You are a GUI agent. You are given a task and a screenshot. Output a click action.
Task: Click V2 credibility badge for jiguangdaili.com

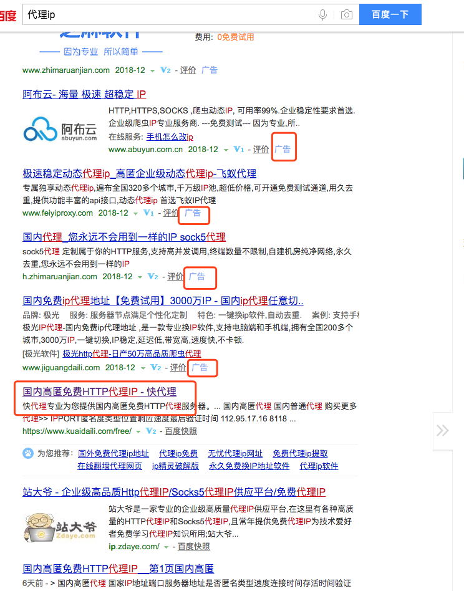(156, 367)
